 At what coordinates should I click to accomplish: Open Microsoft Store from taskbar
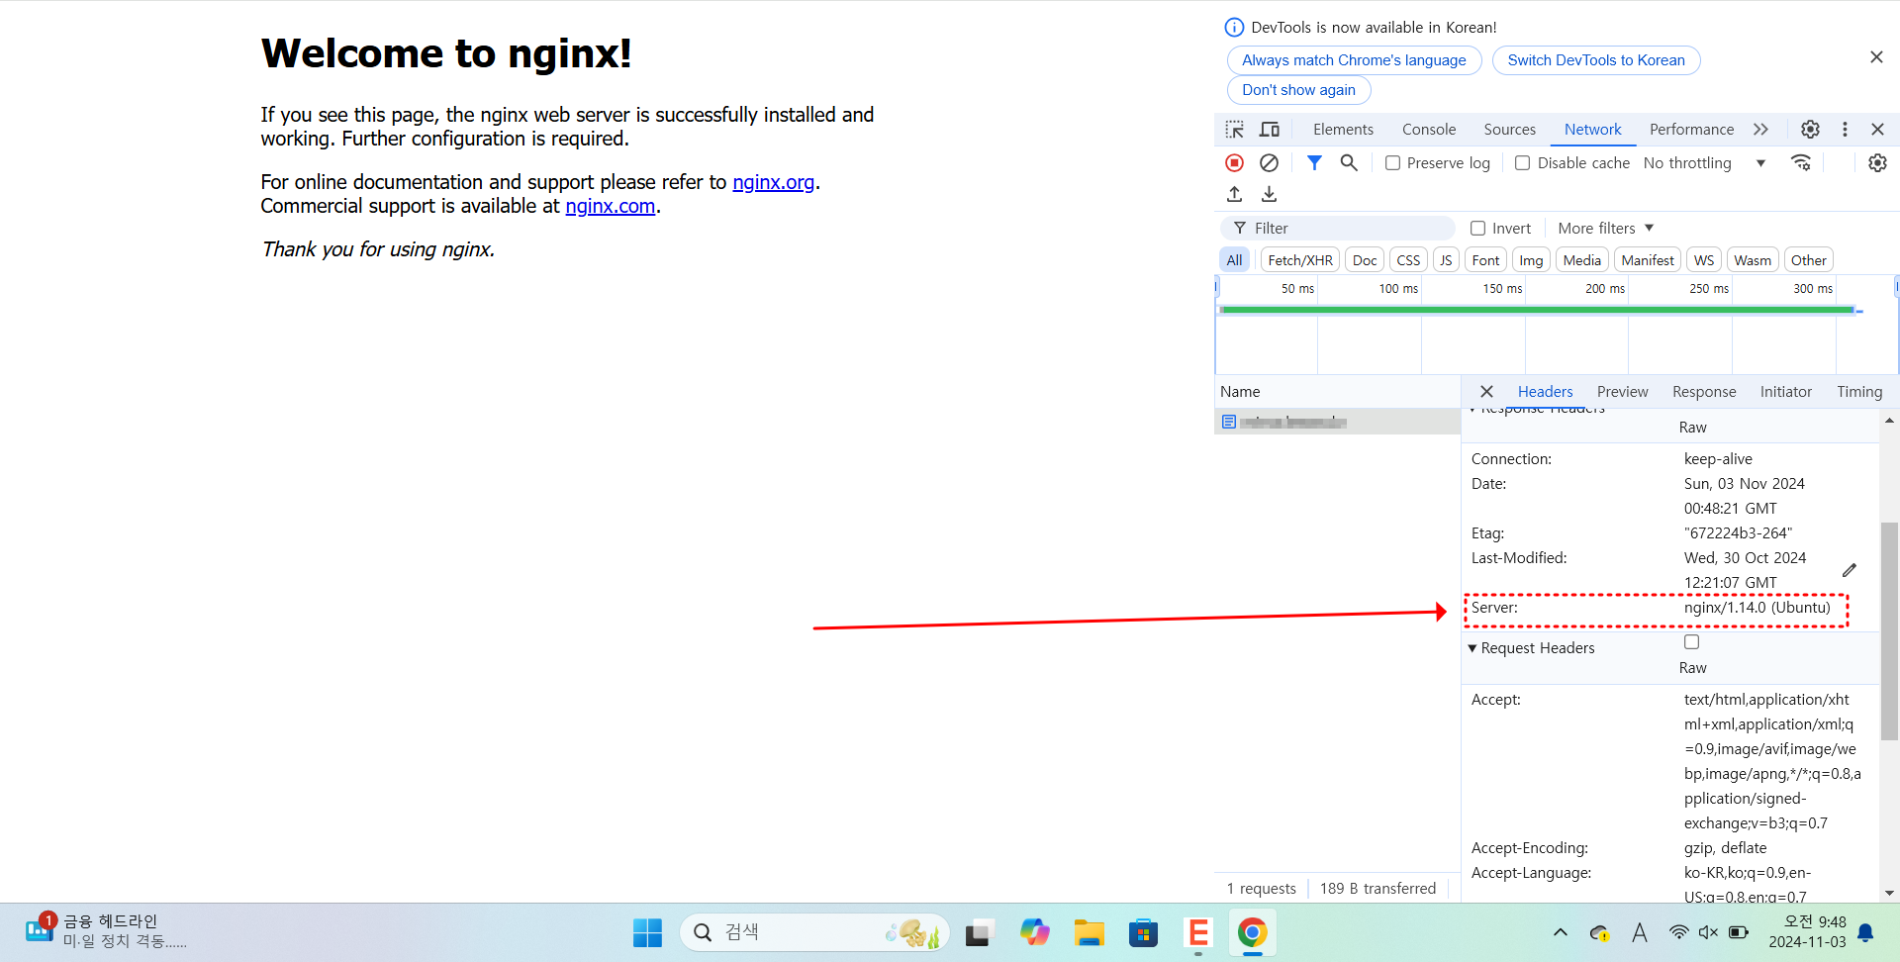point(1143,932)
